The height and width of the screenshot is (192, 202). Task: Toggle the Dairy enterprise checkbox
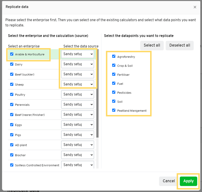pyautogui.click(x=12, y=64)
